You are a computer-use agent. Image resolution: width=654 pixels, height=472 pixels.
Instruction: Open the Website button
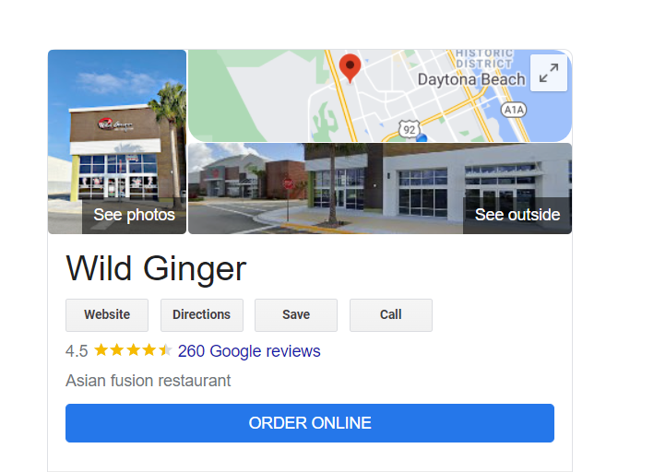tap(107, 314)
